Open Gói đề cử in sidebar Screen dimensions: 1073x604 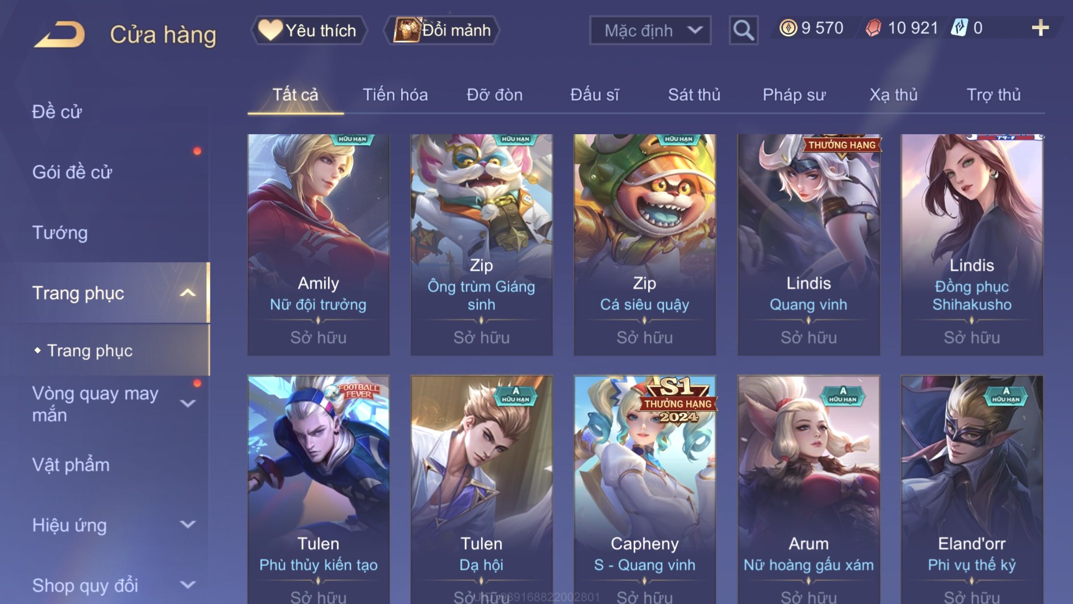click(72, 172)
